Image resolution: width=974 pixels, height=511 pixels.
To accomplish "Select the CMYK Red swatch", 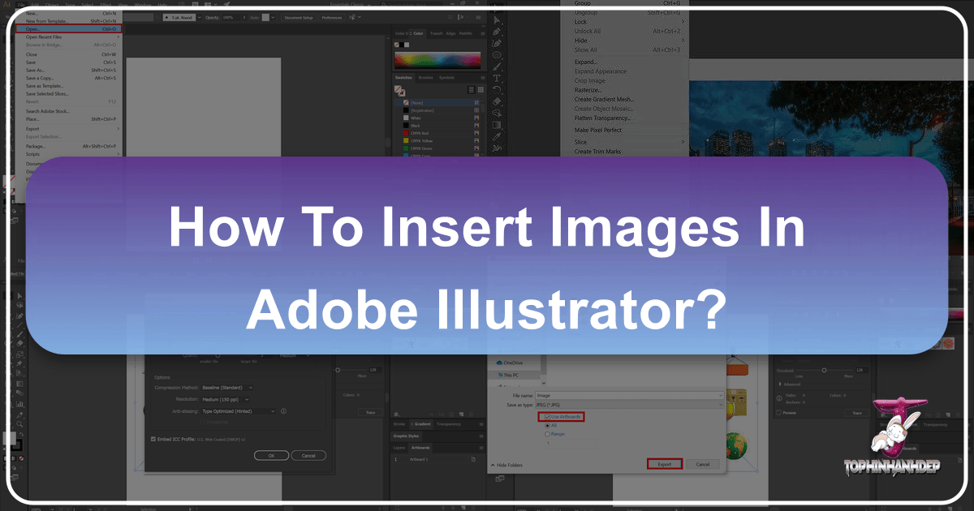I will pyautogui.click(x=422, y=131).
